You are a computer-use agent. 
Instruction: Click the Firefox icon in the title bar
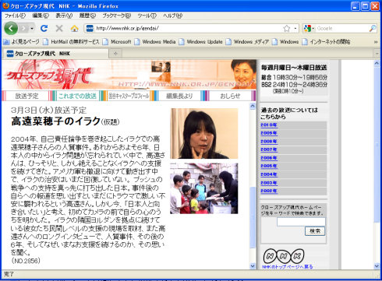tap(5, 5)
